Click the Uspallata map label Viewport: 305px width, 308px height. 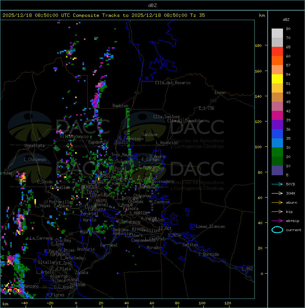click(34, 146)
